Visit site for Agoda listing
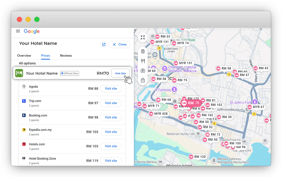Image resolution: width=282 pixels, height=177 pixels. pos(111,88)
